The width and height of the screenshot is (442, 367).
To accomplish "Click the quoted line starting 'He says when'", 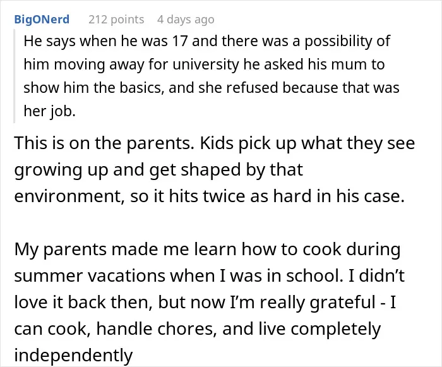I will click(206, 41).
